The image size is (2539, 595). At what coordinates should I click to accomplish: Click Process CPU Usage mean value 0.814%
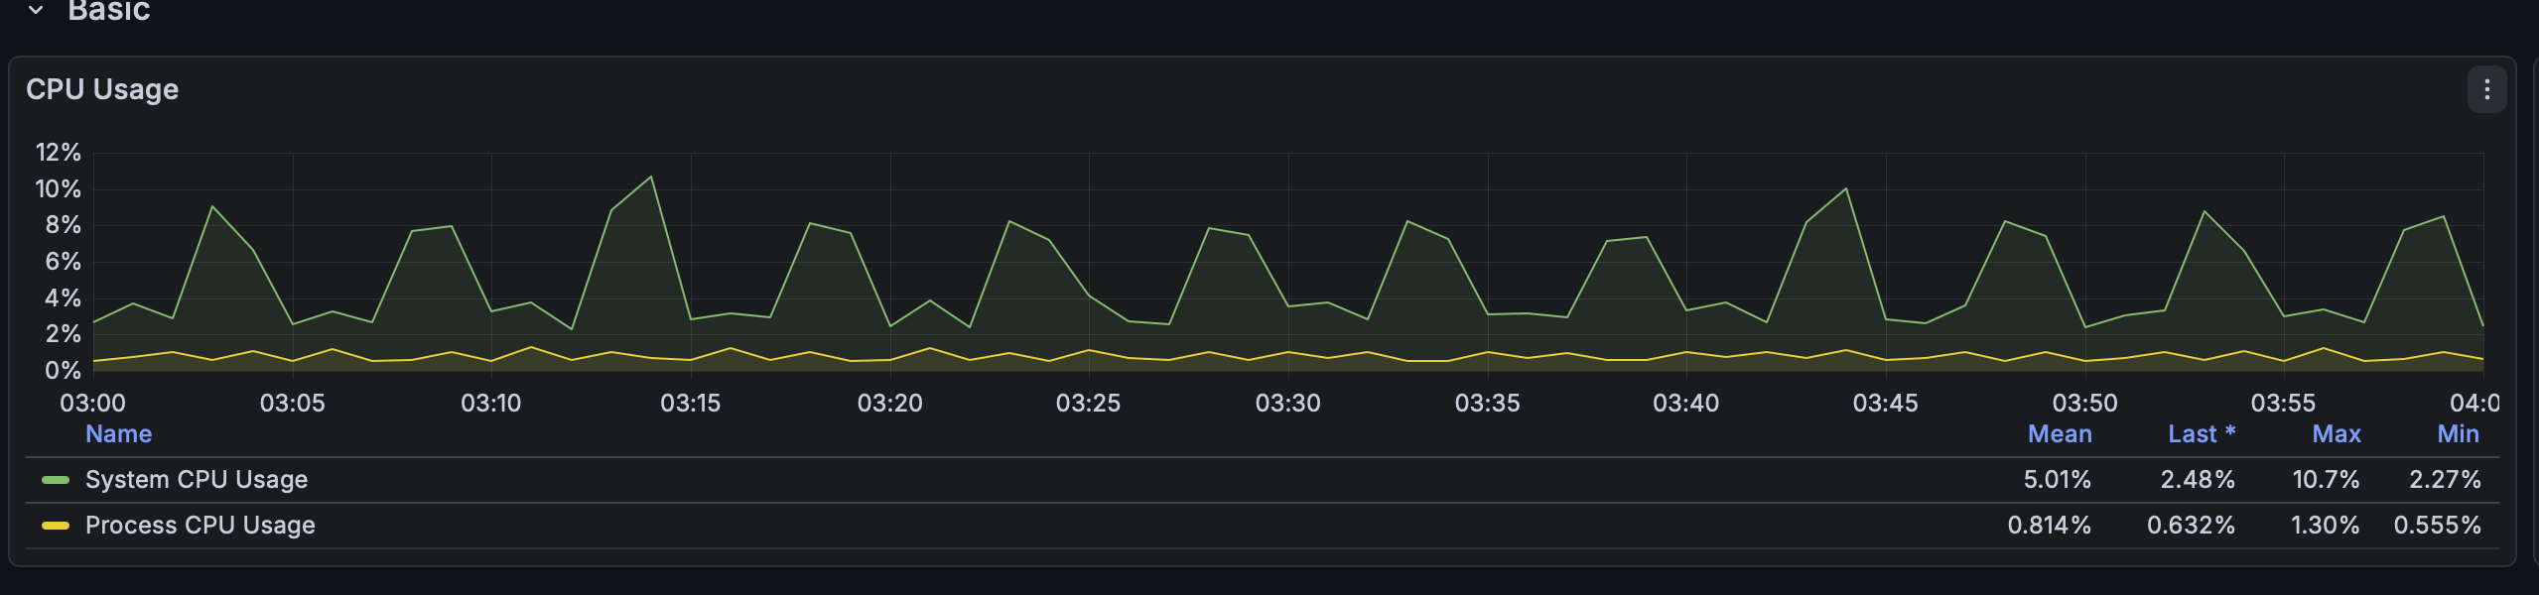point(2049,526)
